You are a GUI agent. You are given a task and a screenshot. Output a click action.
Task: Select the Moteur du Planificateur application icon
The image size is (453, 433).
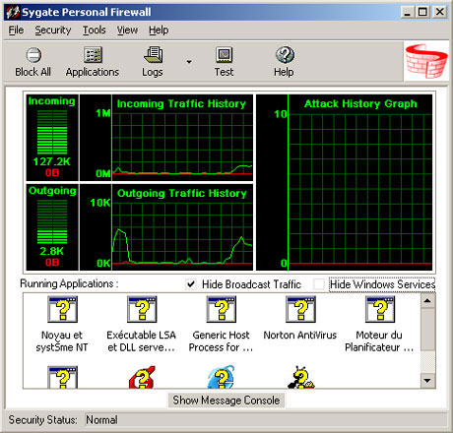(x=380, y=309)
